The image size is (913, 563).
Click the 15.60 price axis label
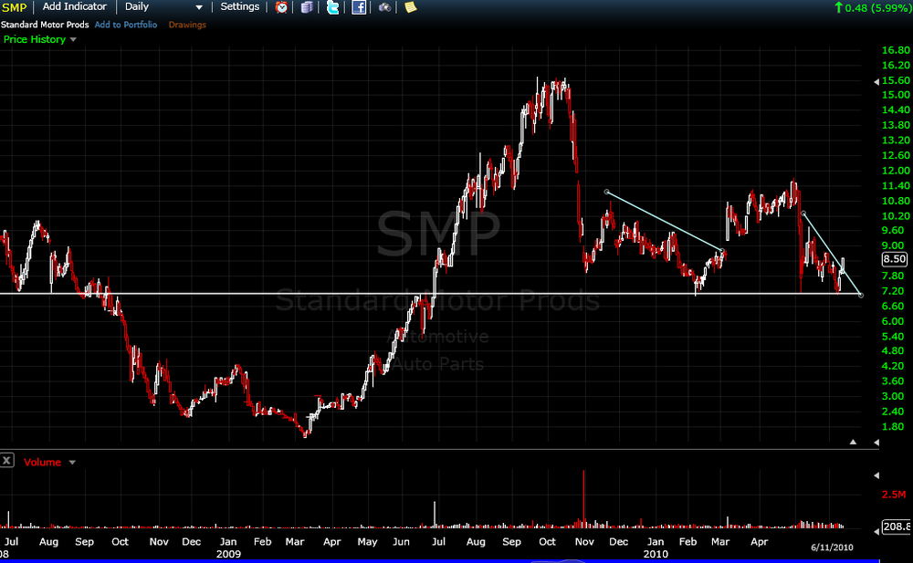coord(896,80)
